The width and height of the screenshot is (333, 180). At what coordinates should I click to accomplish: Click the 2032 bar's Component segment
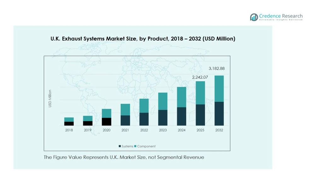point(219,89)
